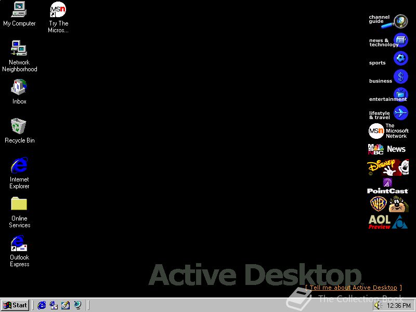The width and height of the screenshot is (416, 312).
Task: Open The Microsoft Network channel
Action: click(388, 131)
